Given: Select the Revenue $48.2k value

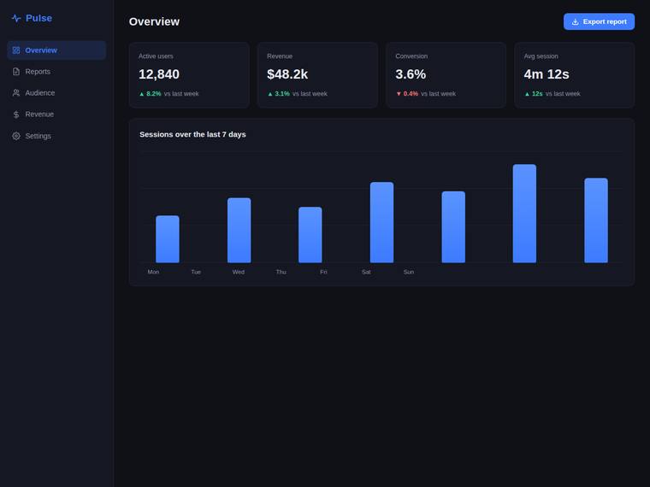Looking at the screenshot, I should 287,74.
